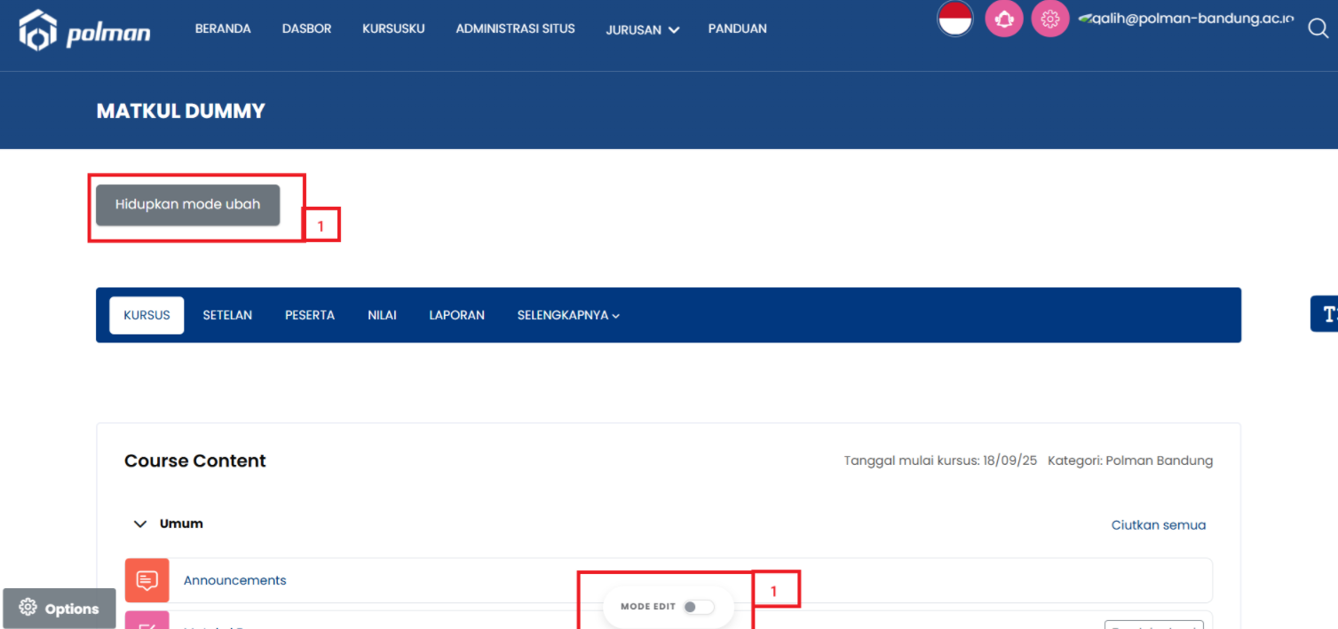
Task: Expand the Jurusan dropdown menu
Action: pyautogui.click(x=642, y=29)
